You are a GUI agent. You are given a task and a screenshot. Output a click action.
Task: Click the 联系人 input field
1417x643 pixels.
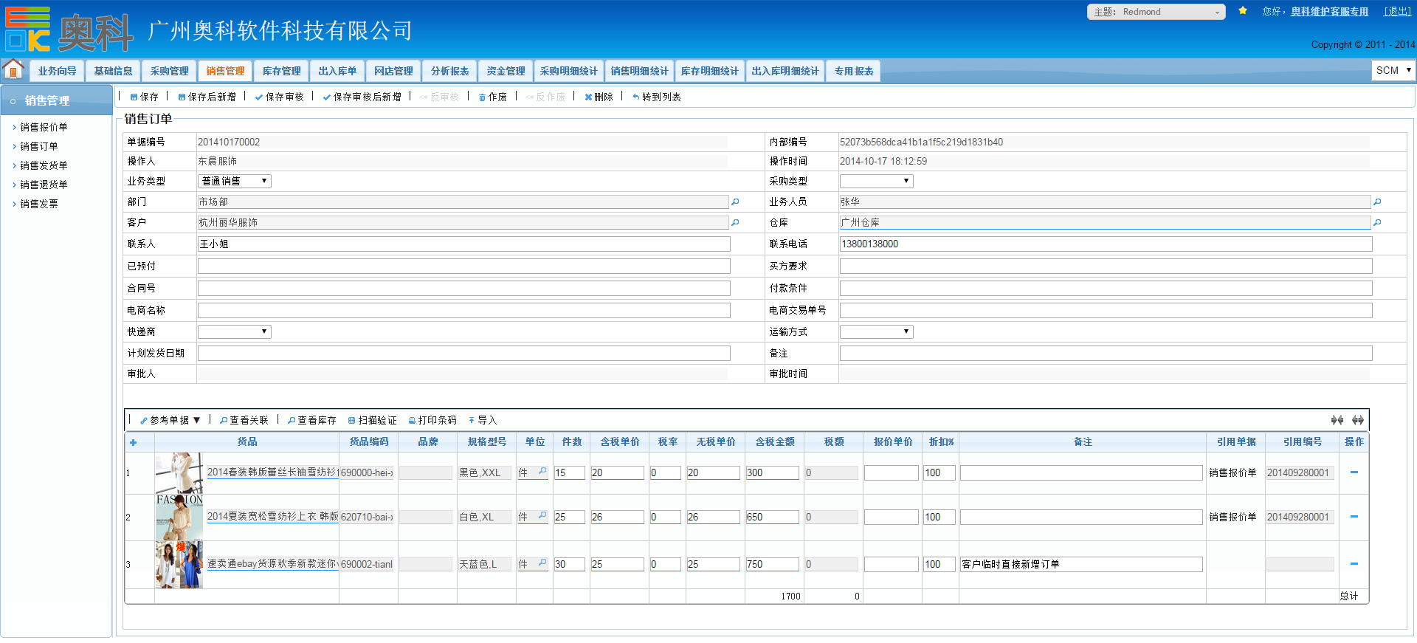pos(463,244)
